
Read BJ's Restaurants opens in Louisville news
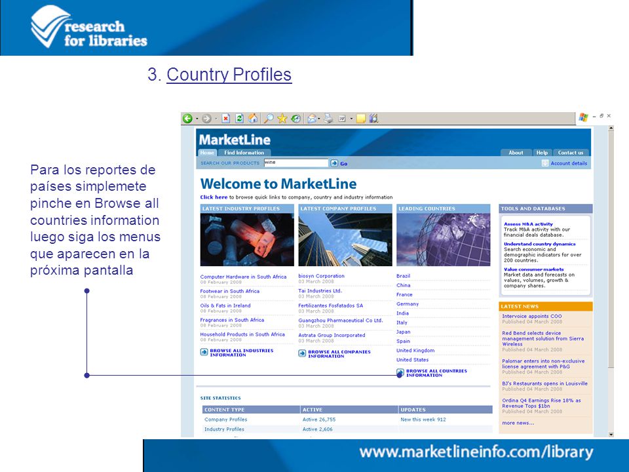point(544,383)
